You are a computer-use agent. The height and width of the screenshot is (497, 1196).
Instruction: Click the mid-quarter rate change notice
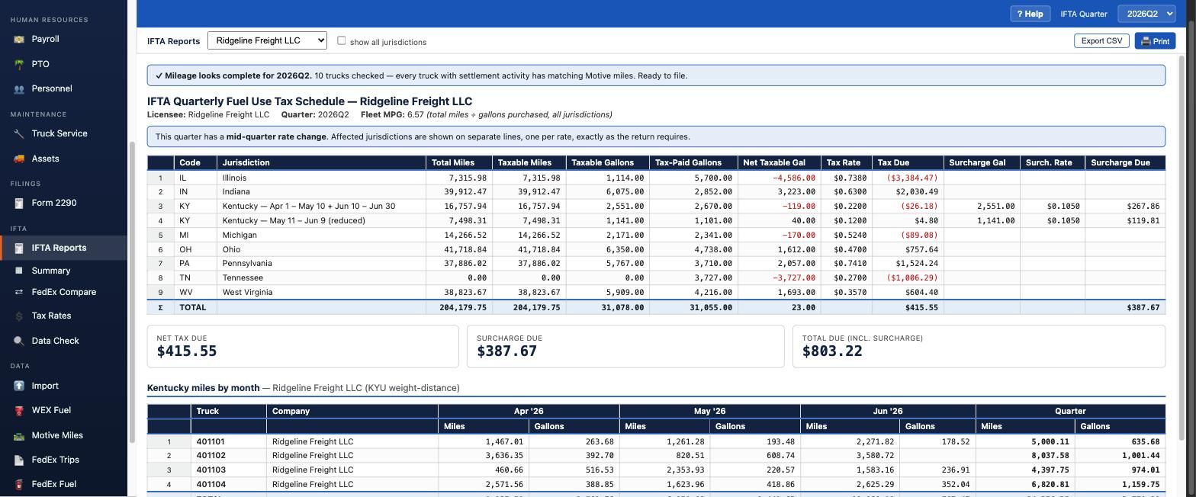656,136
